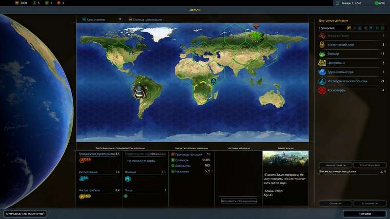This screenshot has height=219, width=390.
Task: Open the Конструктор tab
Action: coord(370,165)
